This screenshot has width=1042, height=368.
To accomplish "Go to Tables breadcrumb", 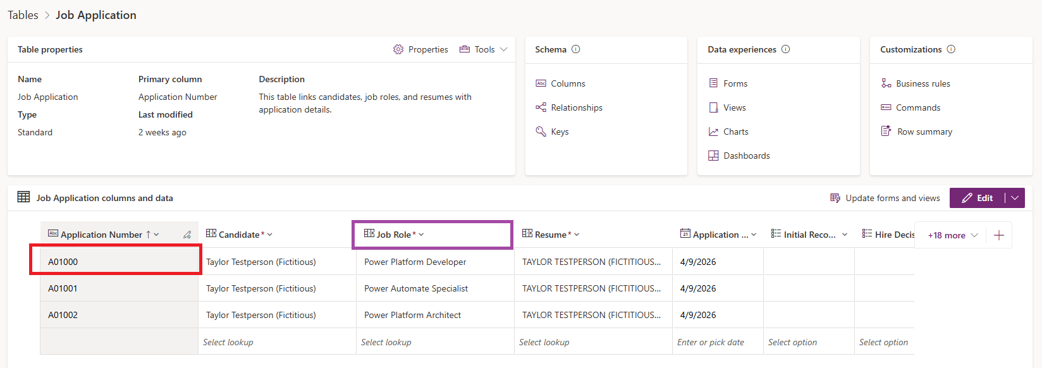I will tap(23, 15).
